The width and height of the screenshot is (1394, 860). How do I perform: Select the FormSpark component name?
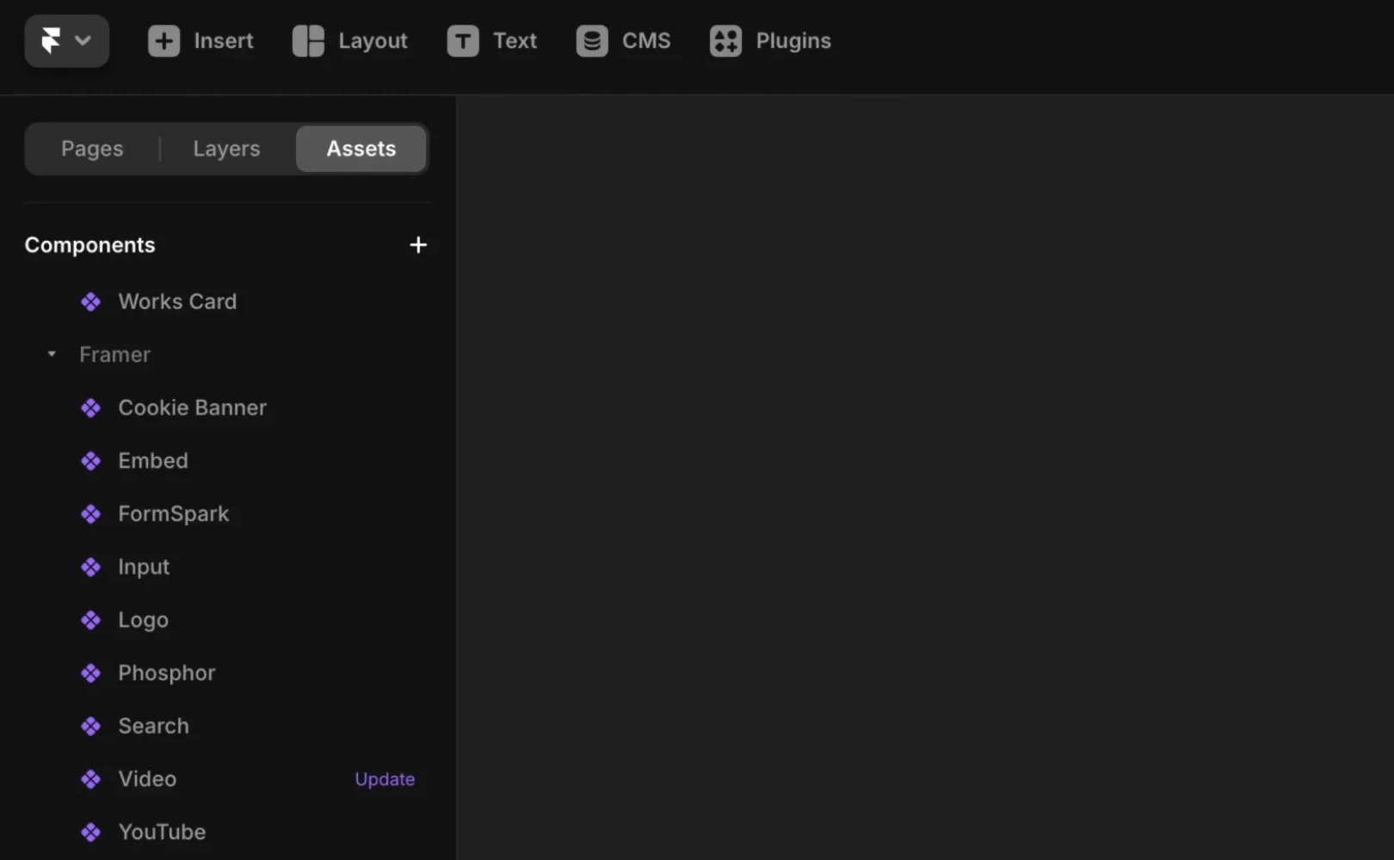click(174, 514)
